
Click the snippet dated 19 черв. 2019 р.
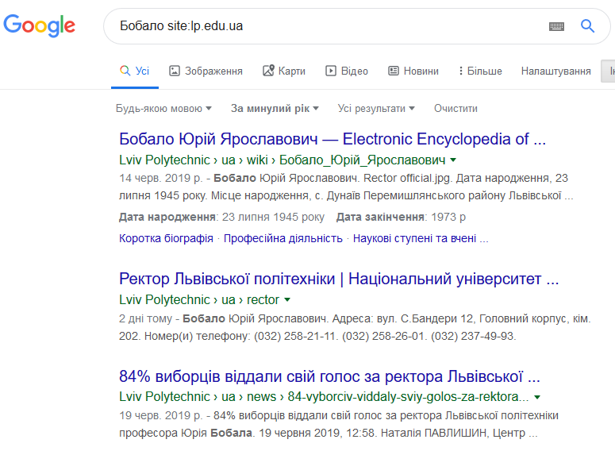pyautogui.click(x=339, y=424)
